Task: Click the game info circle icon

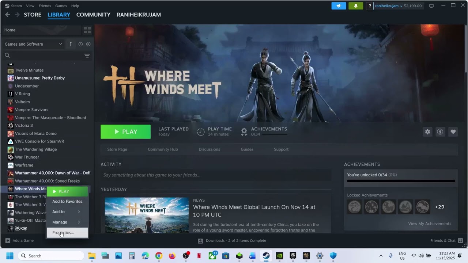Action: pos(440,132)
